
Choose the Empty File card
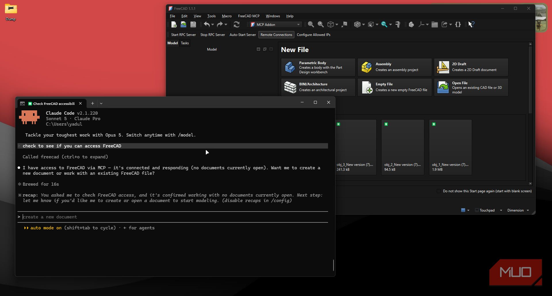[x=395, y=87]
